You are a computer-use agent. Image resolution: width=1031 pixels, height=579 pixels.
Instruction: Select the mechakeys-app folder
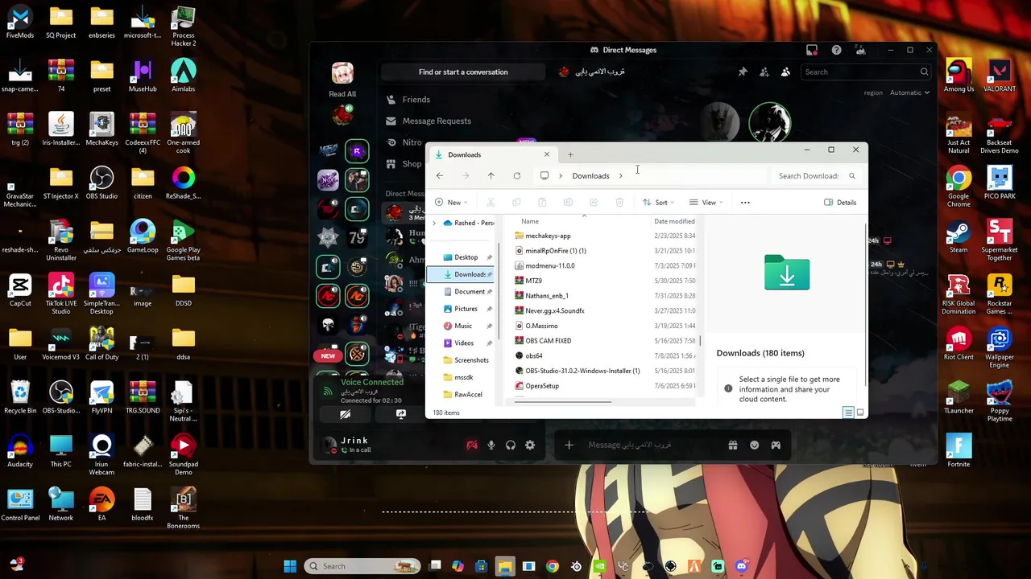click(x=548, y=236)
